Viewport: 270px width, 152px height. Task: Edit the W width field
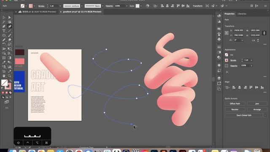tap(255, 30)
